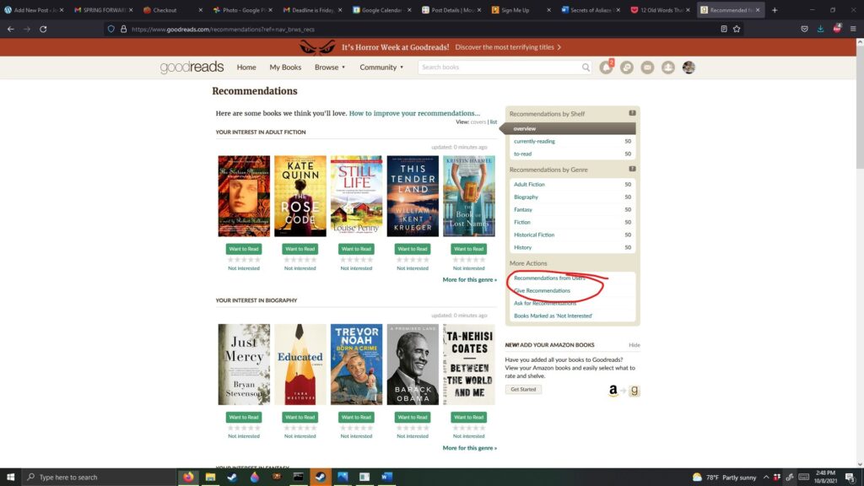The height and width of the screenshot is (486, 864).
Task: Click the browser address bar URL
Action: (x=223, y=30)
